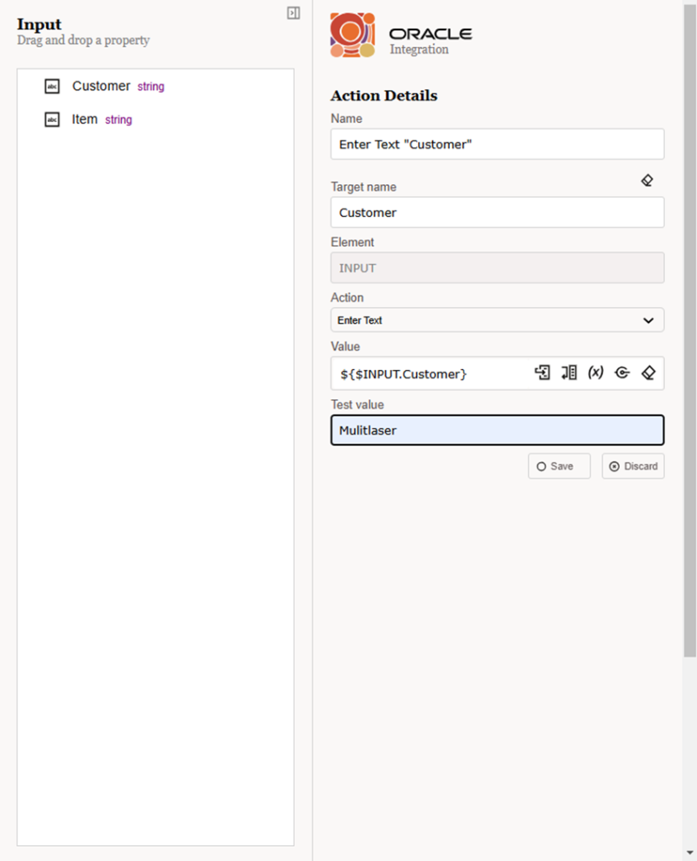Viewport: 697px width, 861px height.
Task: Click inside the Name field
Action: point(496,144)
